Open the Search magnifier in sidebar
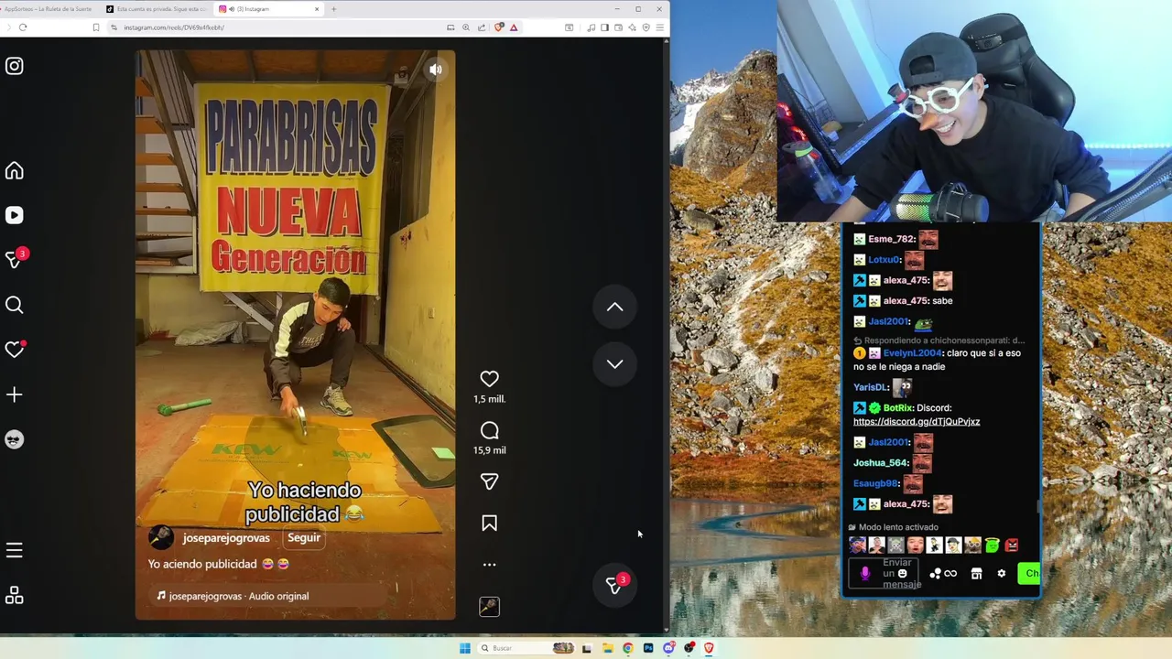 pyautogui.click(x=15, y=305)
